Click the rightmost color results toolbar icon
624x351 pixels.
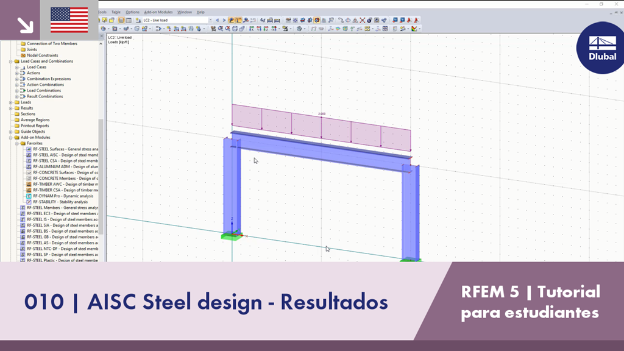point(414,29)
